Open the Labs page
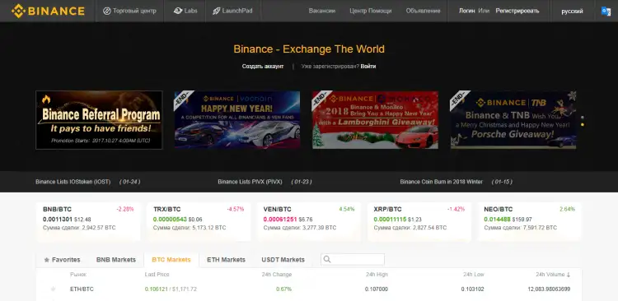 coord(185,11)
